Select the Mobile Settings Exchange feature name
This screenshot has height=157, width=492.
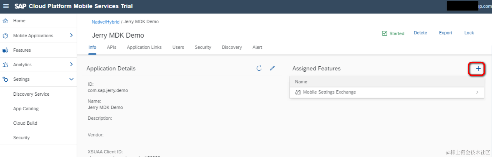click(x=329, y=92)
